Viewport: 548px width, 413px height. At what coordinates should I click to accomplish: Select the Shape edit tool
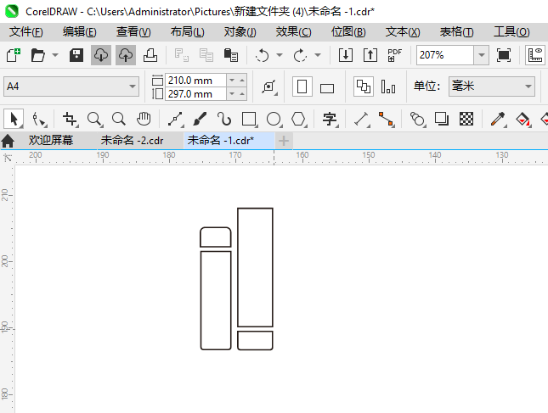[x=39, y=120]
